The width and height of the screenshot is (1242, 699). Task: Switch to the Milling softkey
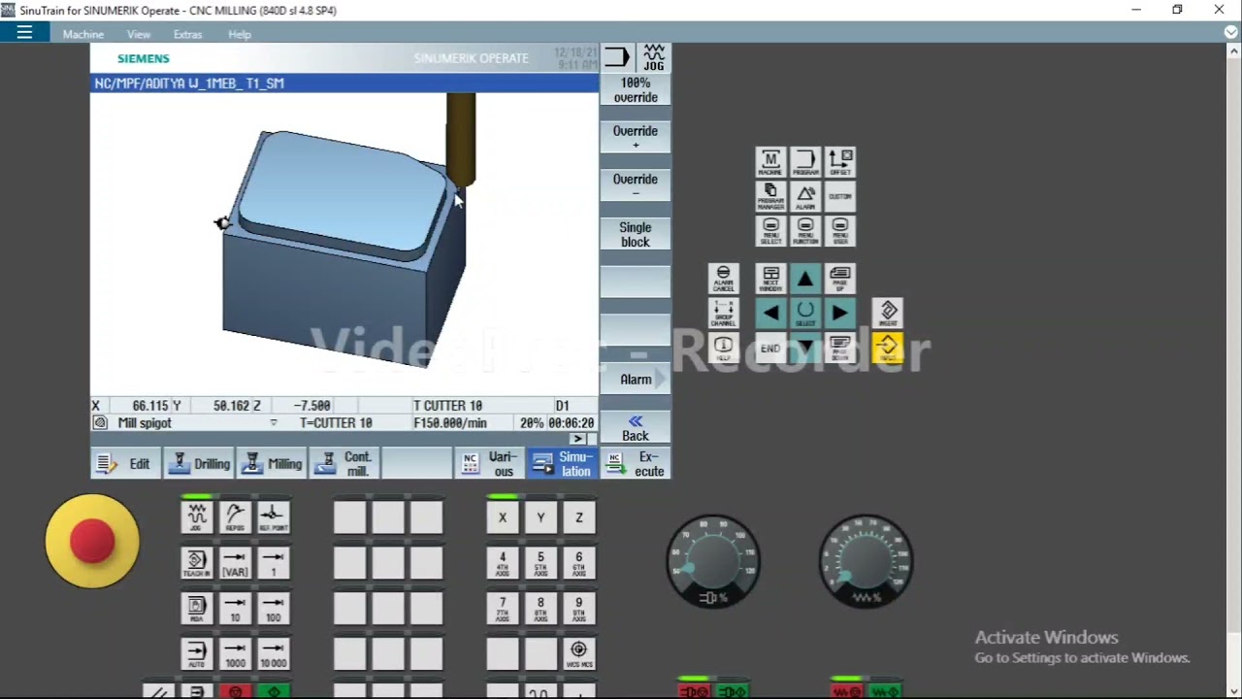[273, 464]
